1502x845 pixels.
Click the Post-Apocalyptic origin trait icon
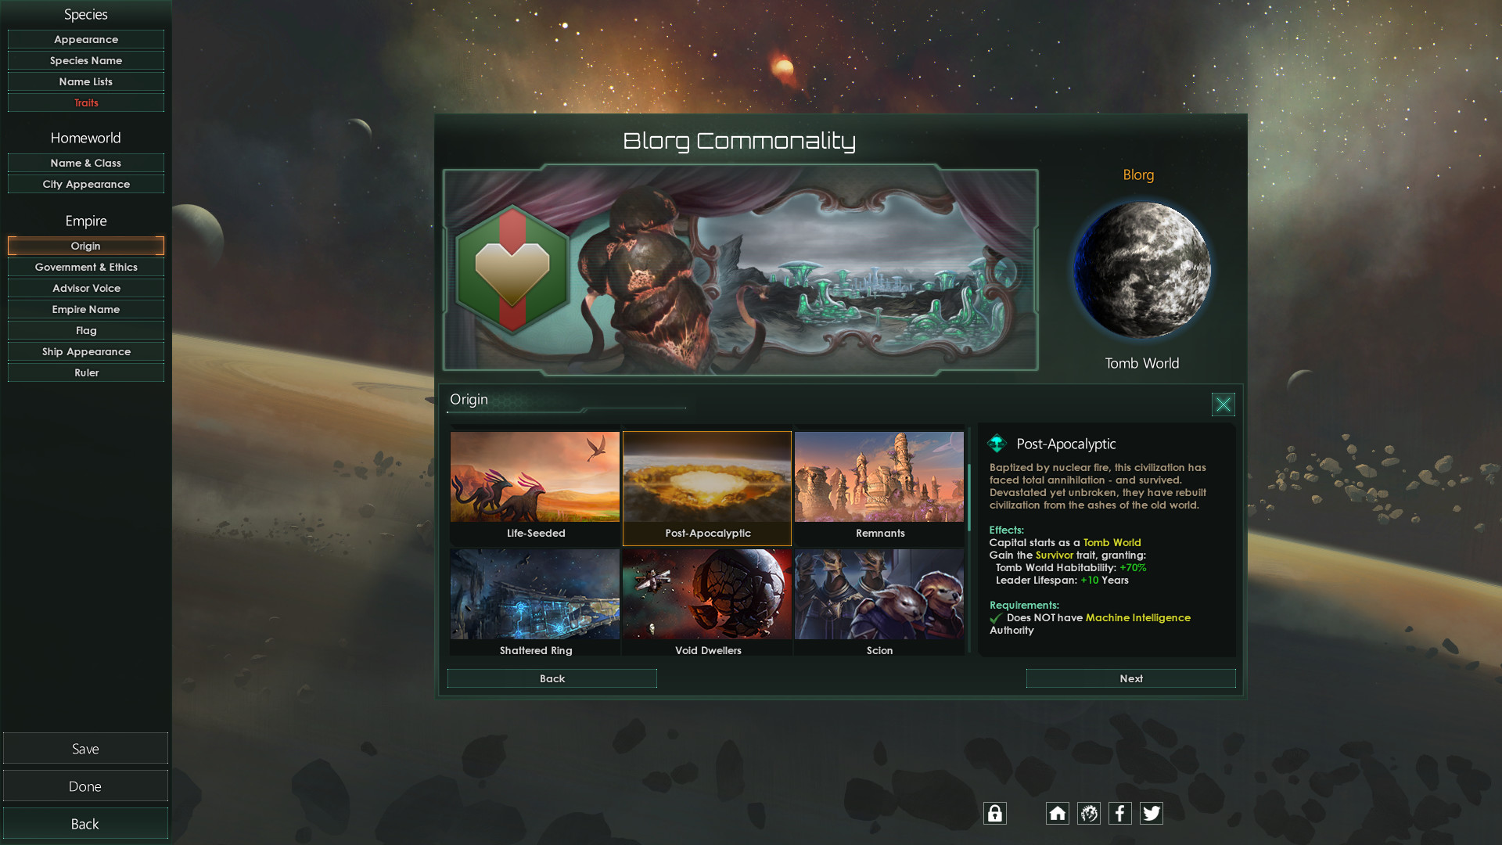(708, 483)
